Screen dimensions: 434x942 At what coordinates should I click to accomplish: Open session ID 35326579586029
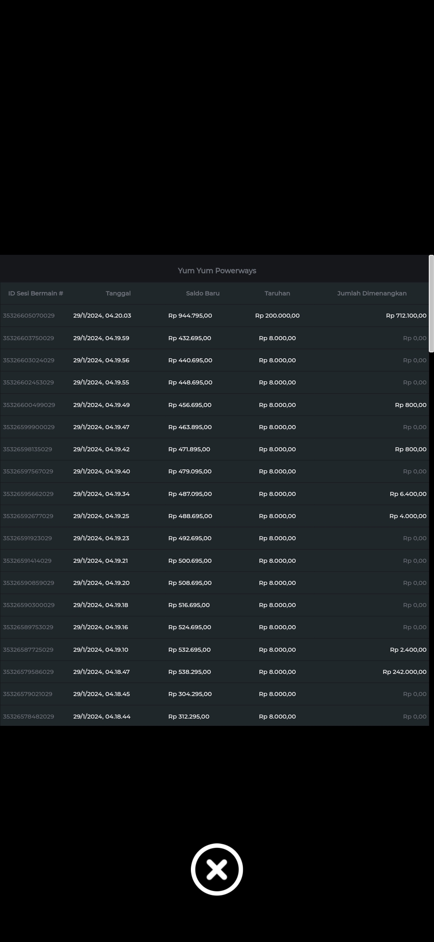[29, 671]
